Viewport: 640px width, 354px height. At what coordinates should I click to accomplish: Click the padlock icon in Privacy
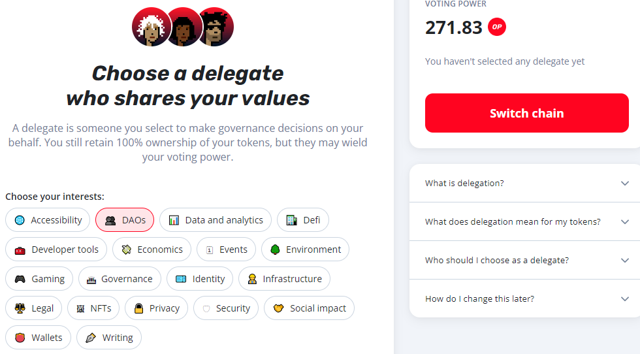pyautogui.click(x=138, y=308)
